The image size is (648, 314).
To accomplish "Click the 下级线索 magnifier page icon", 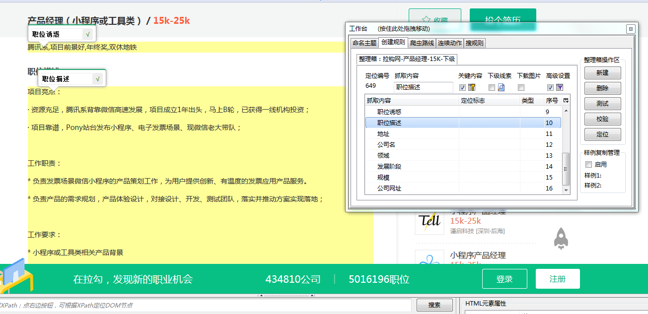I will [501, 88].
